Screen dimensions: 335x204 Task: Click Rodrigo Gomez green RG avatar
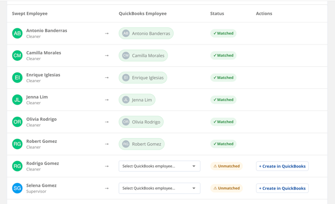17,166
